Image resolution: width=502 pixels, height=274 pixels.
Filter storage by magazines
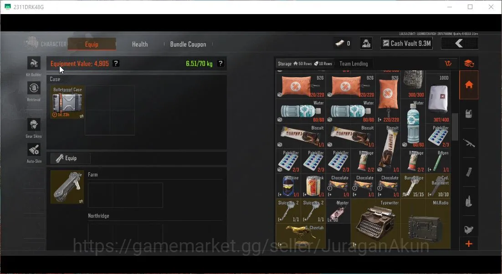(x=469, y=172)
